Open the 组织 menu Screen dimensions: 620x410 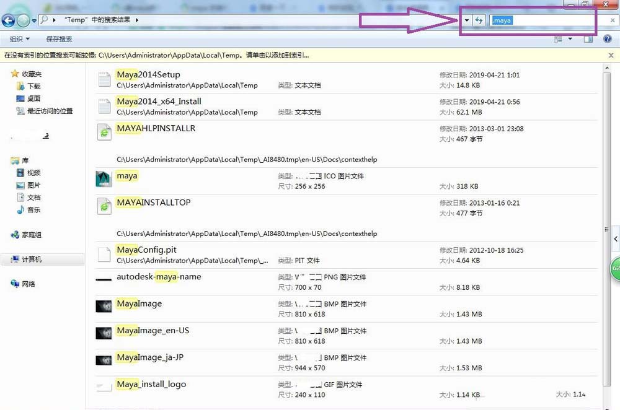19,39
